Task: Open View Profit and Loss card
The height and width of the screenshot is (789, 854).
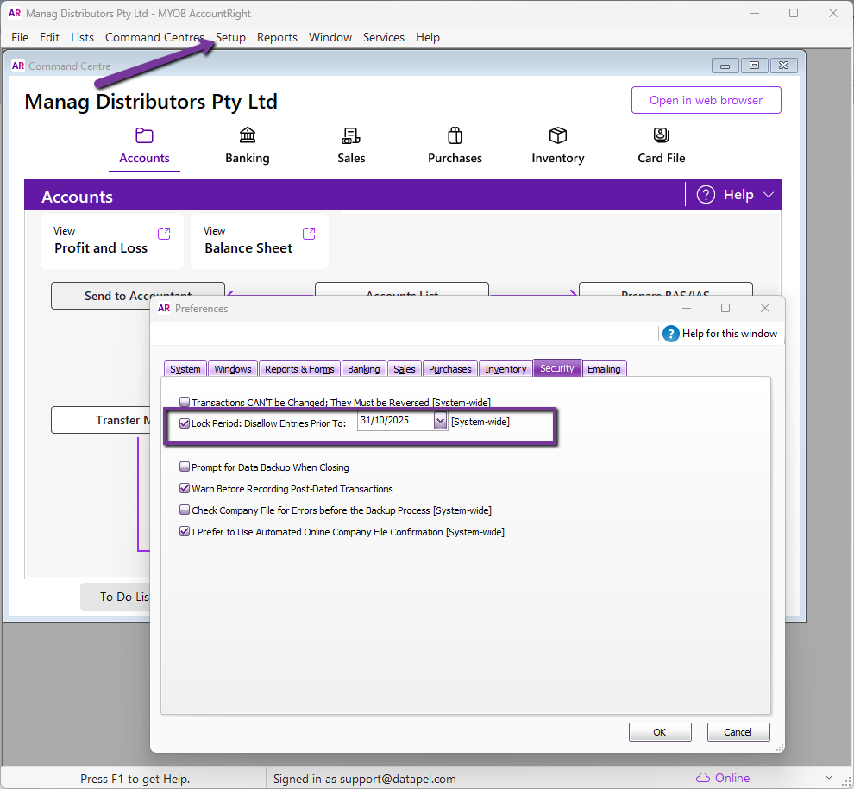Action: tap(111, 241)
